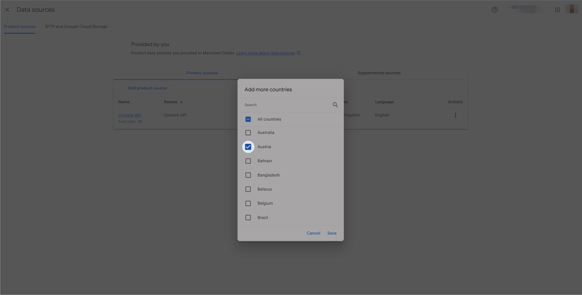This screenshot has height=295, width=582.
Task: Click the Add more countries dialog title
Action: (268, 89)
